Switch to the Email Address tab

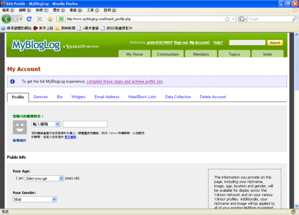point(107,97)
